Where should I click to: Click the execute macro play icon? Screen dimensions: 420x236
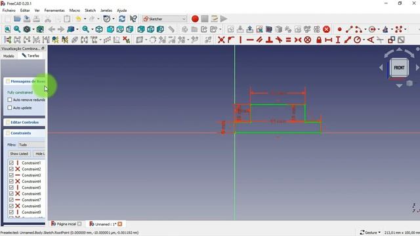(x=224, y=19)
